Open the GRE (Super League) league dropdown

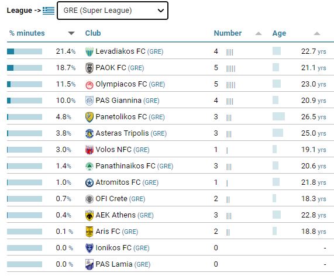coord(112,11)
